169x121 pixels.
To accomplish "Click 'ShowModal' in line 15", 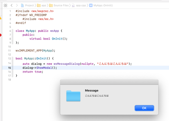I will pyautogui.click(x=44, y=68).
